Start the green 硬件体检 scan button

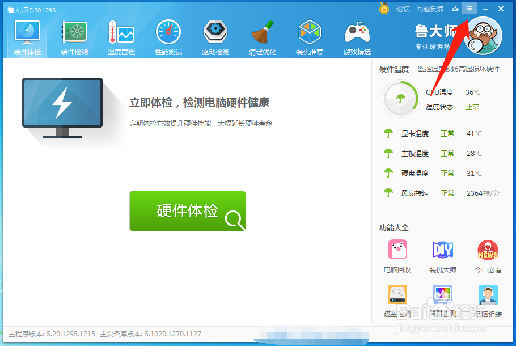(188, 210)
